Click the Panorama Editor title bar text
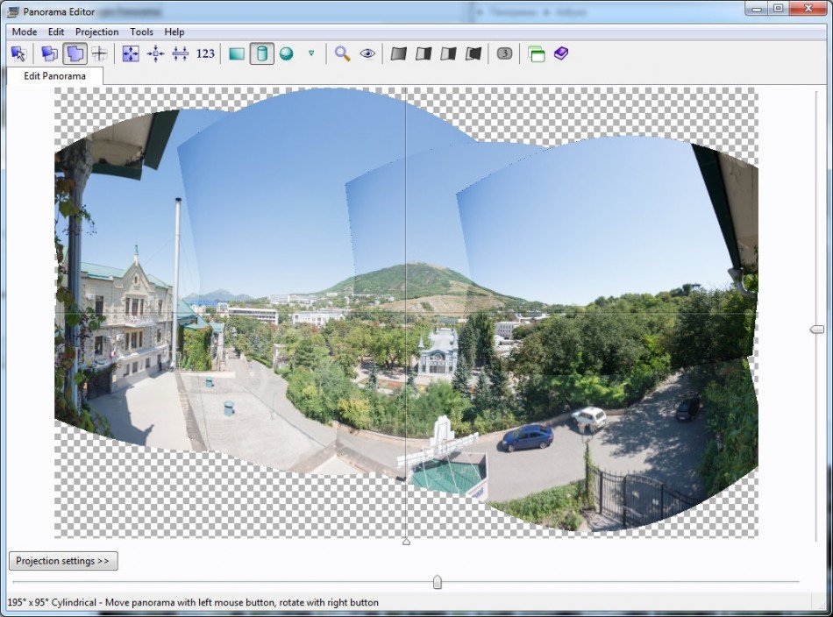 (59, 11)
